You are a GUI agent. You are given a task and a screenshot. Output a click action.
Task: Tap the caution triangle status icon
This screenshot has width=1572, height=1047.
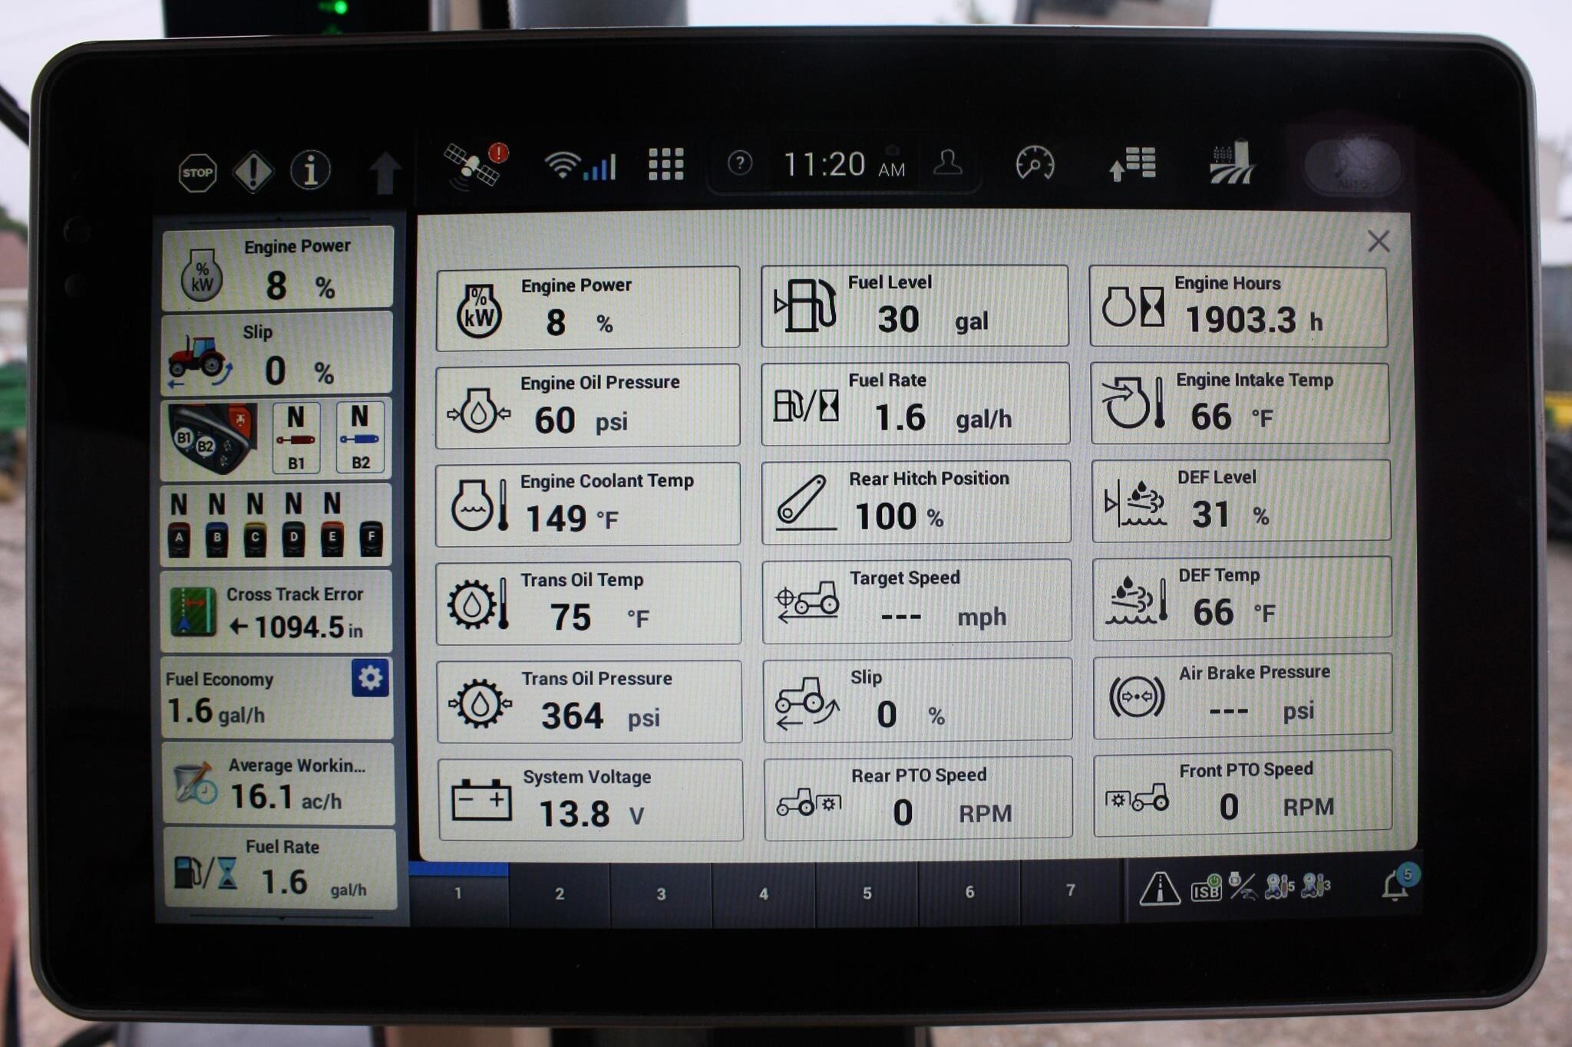(x=1159, y=888)
